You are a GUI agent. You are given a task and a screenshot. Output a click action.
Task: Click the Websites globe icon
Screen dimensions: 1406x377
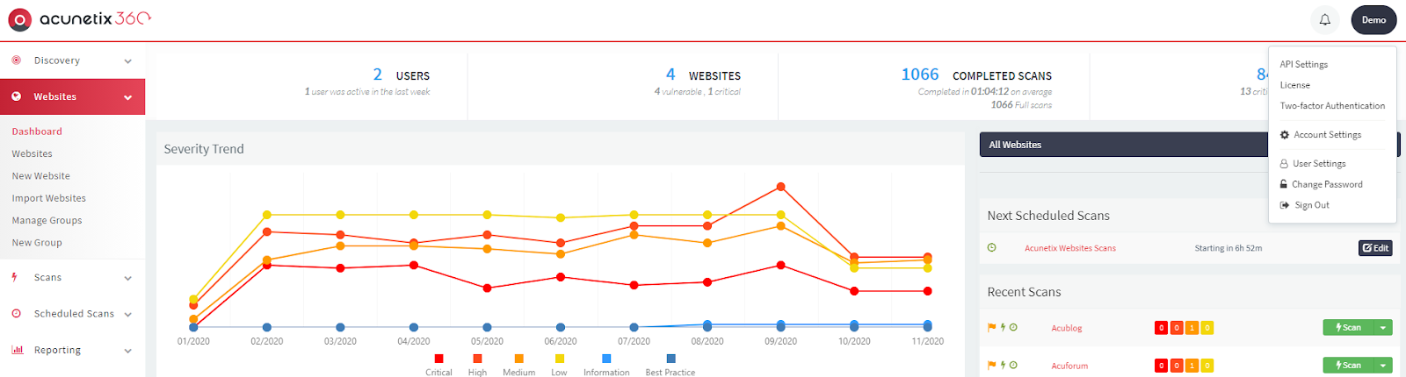16,96
